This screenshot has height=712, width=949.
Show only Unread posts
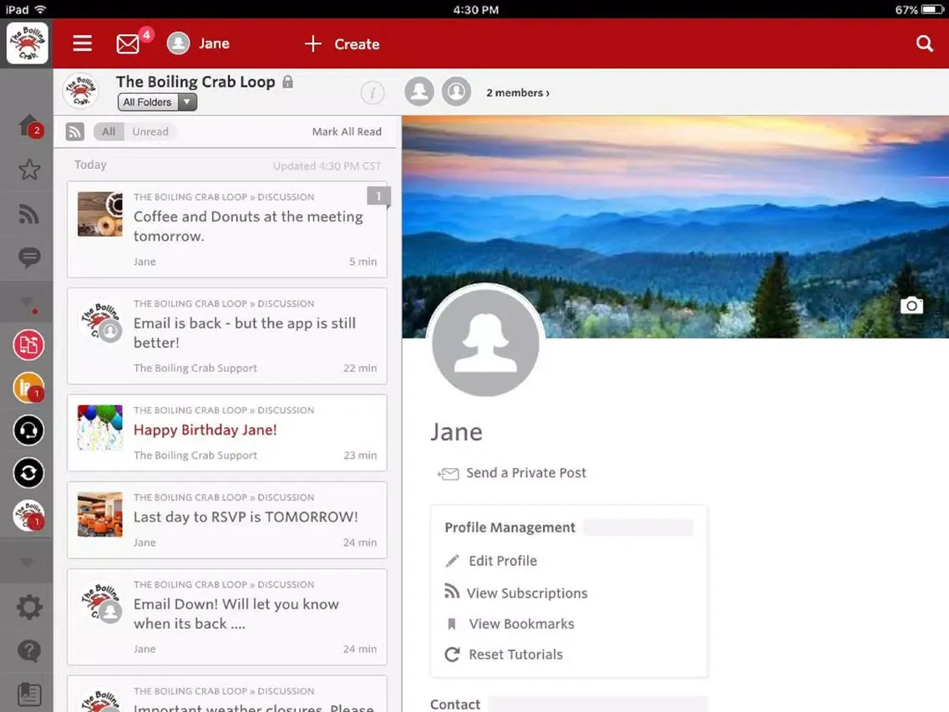(x=150, y=131)
